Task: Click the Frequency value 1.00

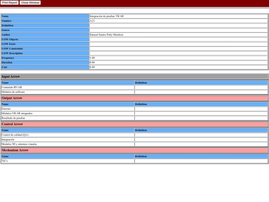Action: click(92, 58)
